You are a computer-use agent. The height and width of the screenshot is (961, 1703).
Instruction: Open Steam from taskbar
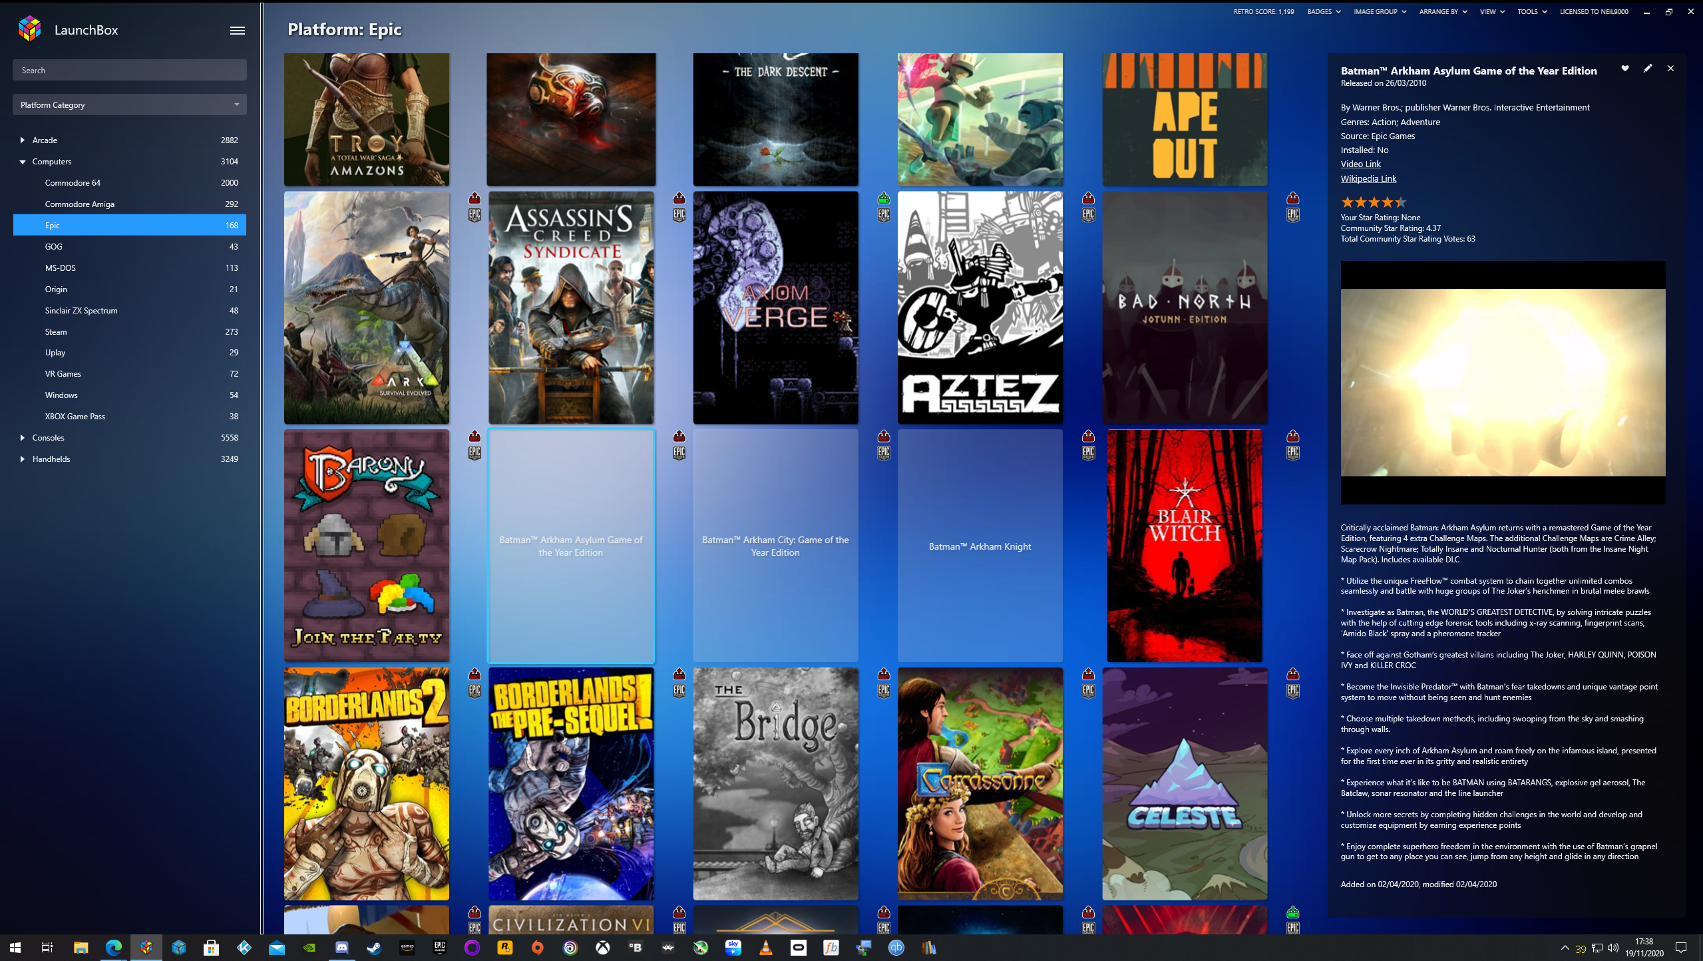[374, 948]
